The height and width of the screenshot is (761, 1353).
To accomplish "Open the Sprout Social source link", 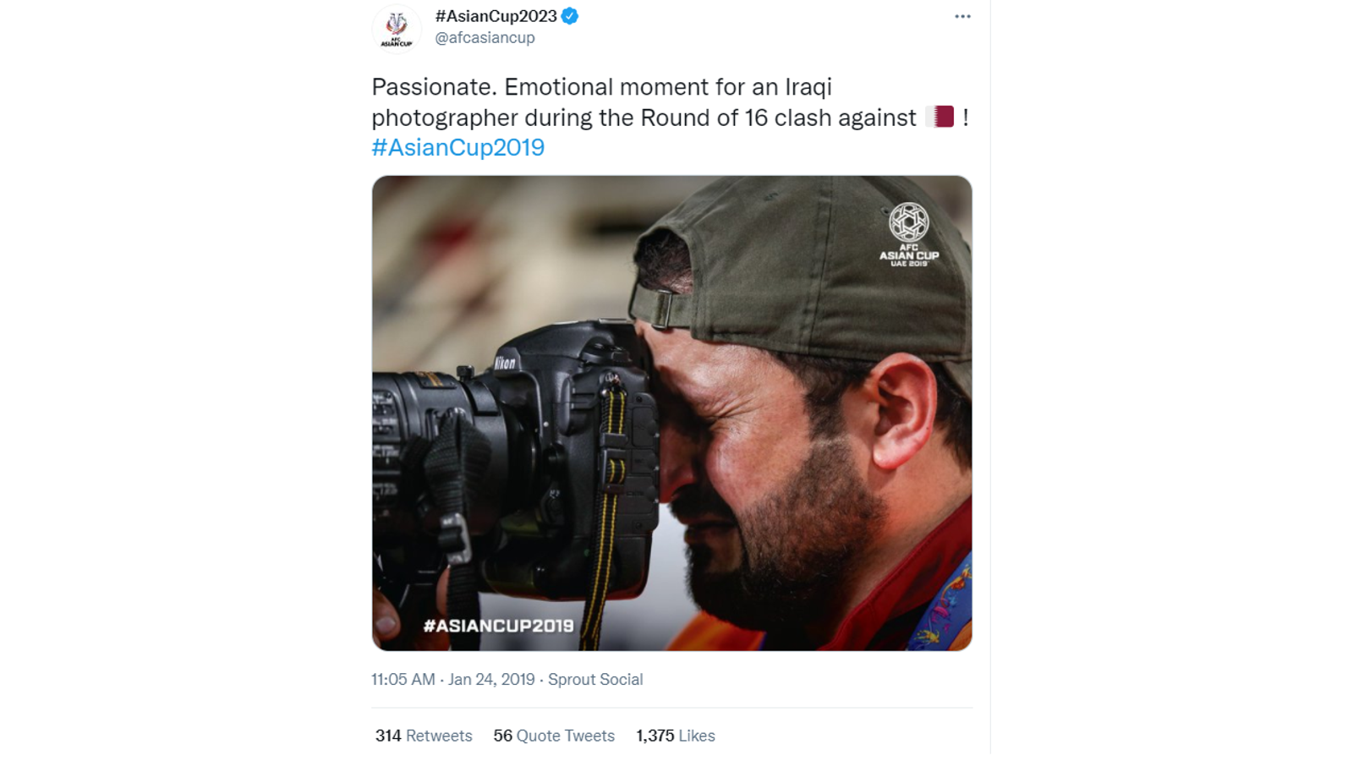I will coord(595,679).
